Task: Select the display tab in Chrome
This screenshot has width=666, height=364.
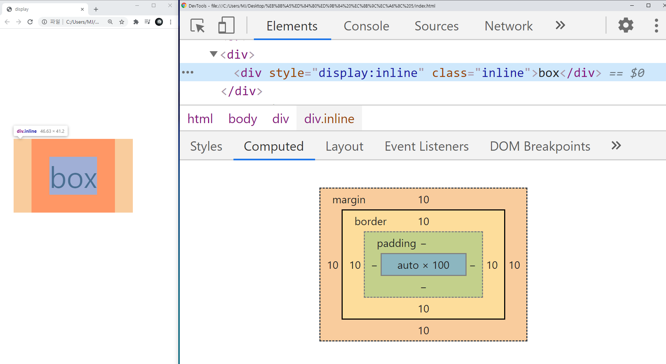Action: tap(45, 9)
